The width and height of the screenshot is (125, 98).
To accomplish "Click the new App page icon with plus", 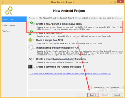I will click(30, 24).
